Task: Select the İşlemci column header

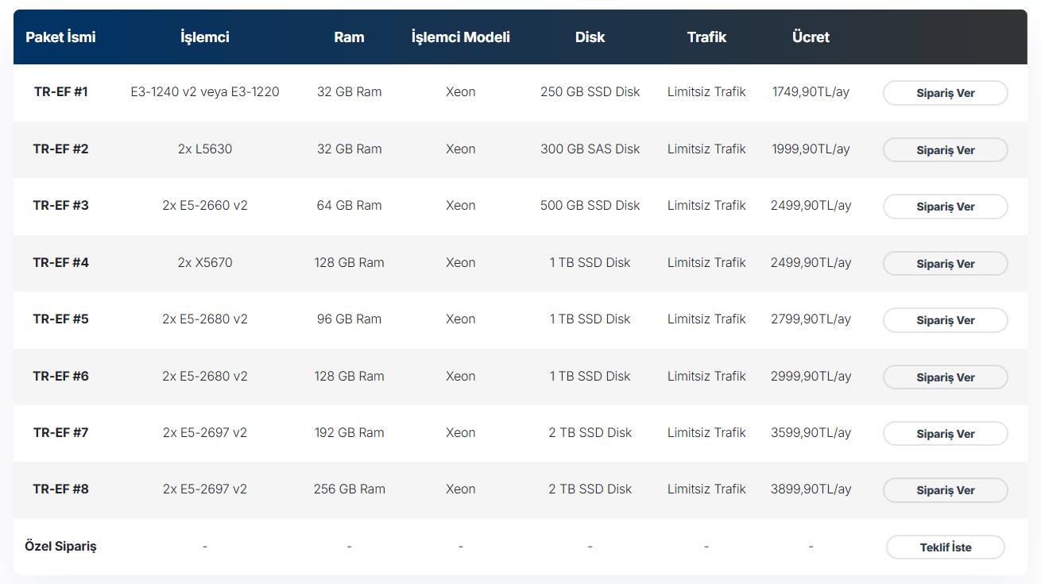Action: [205, 37]
